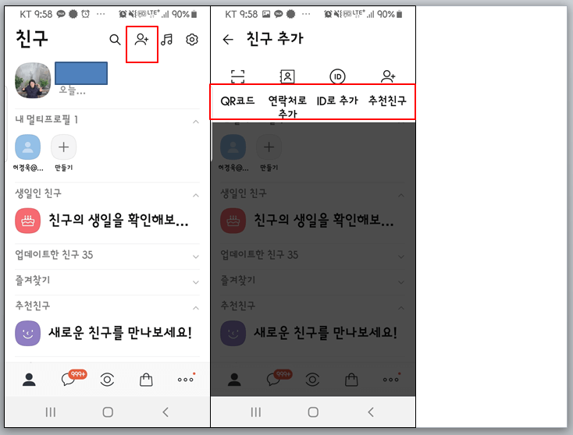Tap birthday cake icon in left screen
Viewport: 573px width, 435px height.
point(28,221)
